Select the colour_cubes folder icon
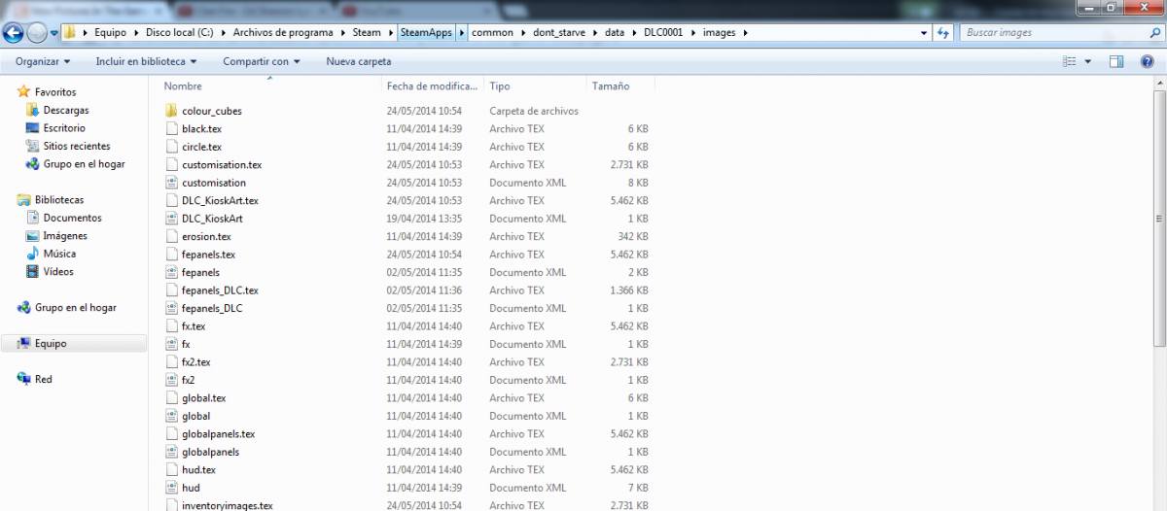Image resolution: width=1167 pixels, height=511 pixels. 172,111
